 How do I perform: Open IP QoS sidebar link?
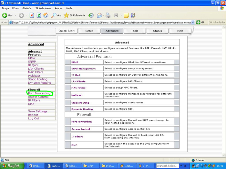(33, 65)
